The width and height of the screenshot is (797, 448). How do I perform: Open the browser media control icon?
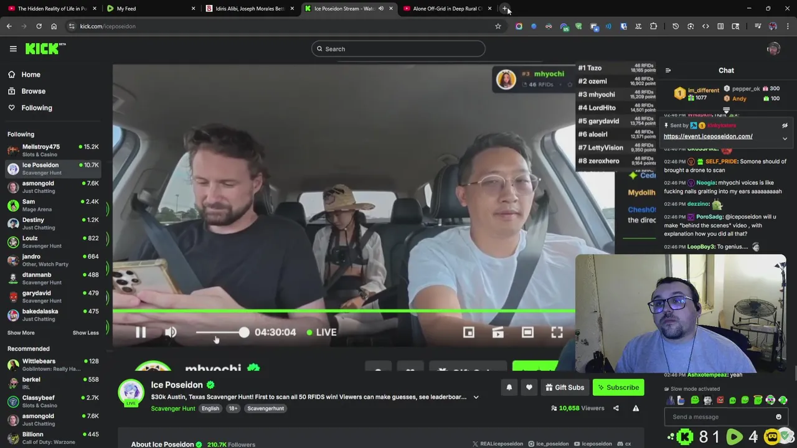(x=758, y=26)
